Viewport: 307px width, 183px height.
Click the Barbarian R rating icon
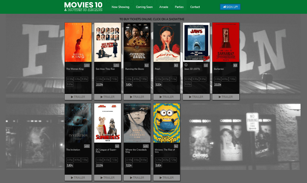pos(235,65)
